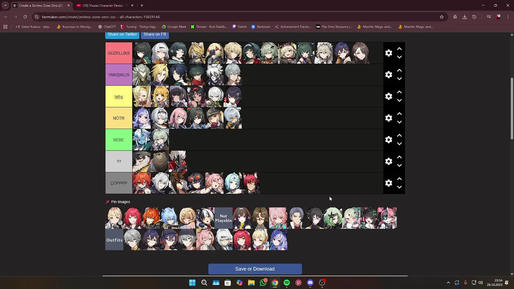This screenshot has height=289, width=514.
Task: Open browser downloads icon
Action: tap(465, 17)
